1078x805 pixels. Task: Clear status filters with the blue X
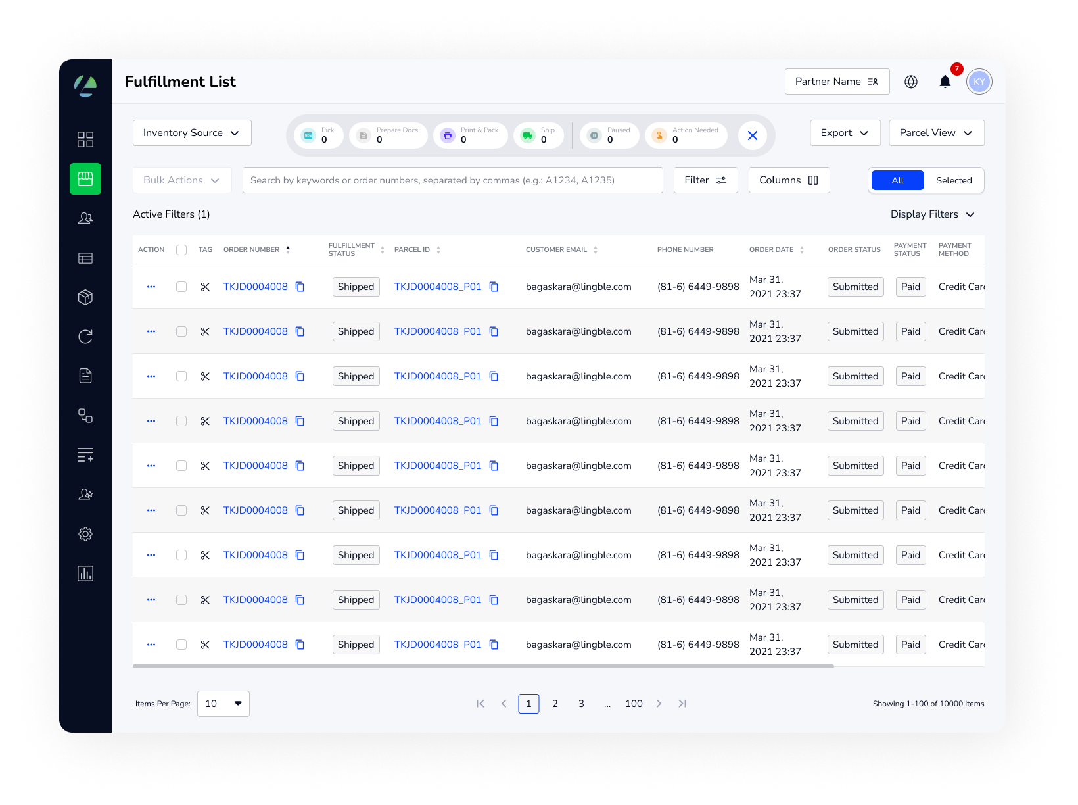[753, 135]
